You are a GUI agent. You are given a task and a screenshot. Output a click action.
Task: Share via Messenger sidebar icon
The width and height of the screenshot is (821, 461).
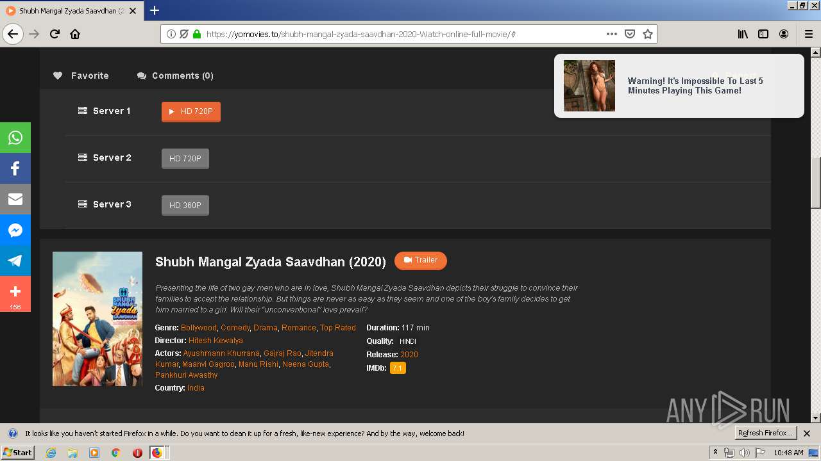pyautogui.click(x=15, y=230)
